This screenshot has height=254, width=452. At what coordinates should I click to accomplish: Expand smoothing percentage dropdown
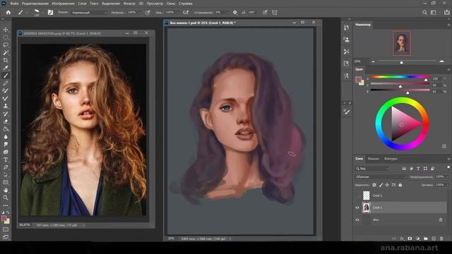point(227,13)
